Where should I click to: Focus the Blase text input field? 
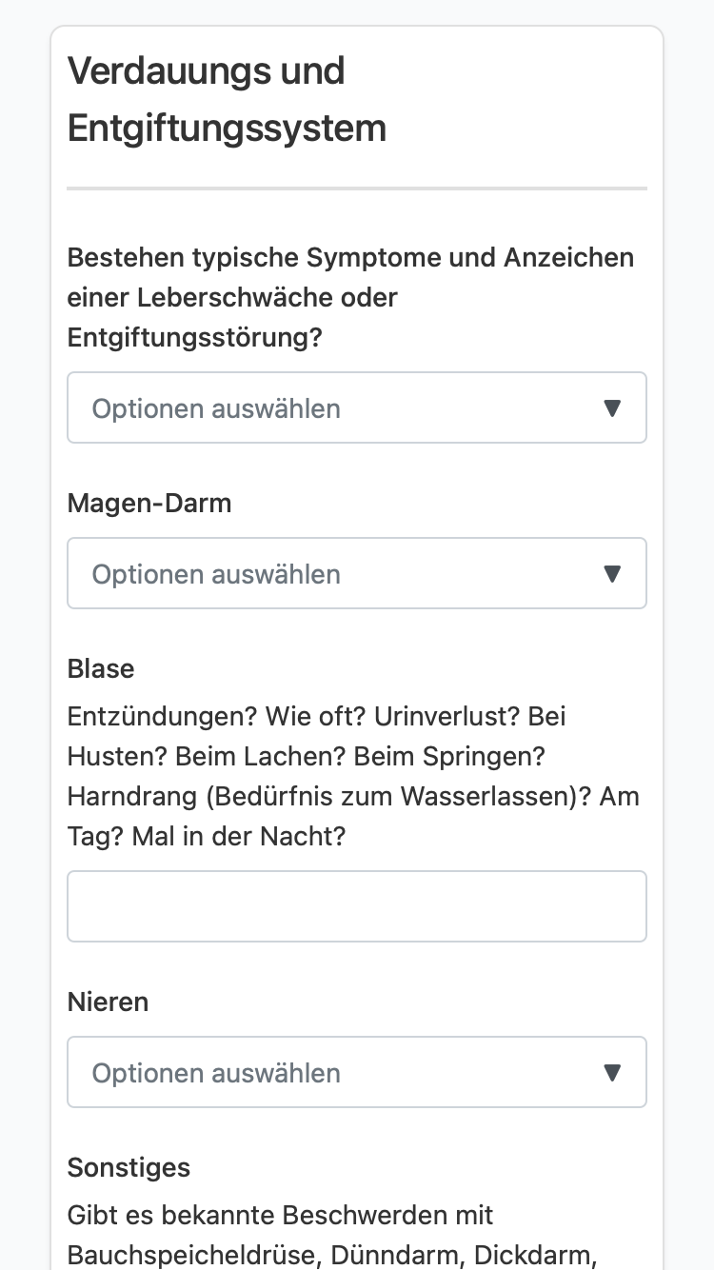(357, 906)
